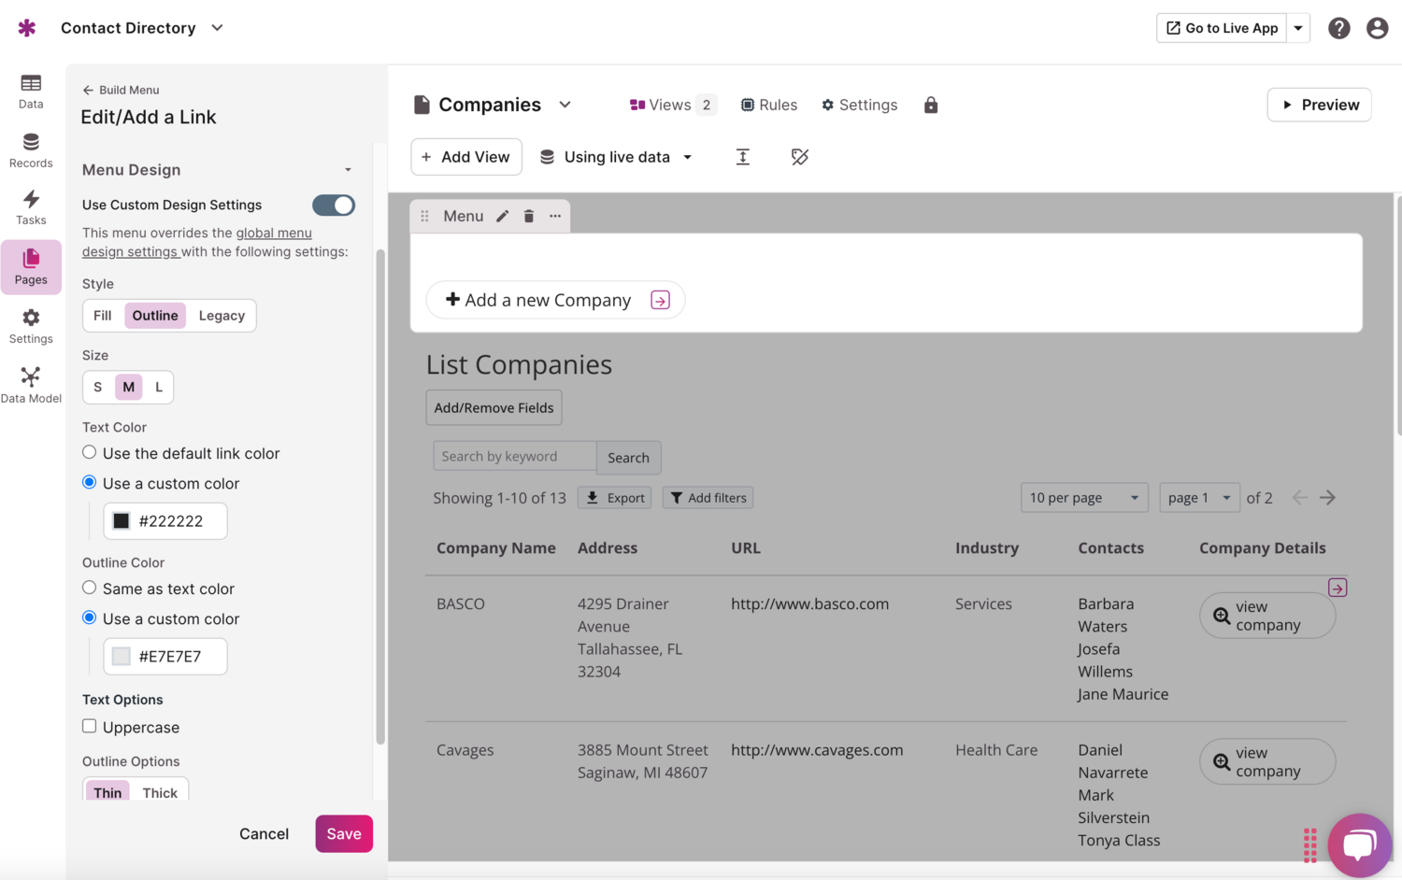Click the Search by keyword field
The image size is (1402, 880).
tap(514, 457)
